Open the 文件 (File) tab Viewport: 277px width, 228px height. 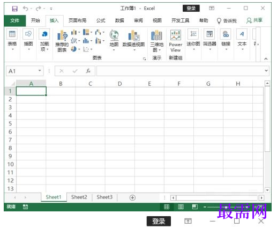pos(15,20)
